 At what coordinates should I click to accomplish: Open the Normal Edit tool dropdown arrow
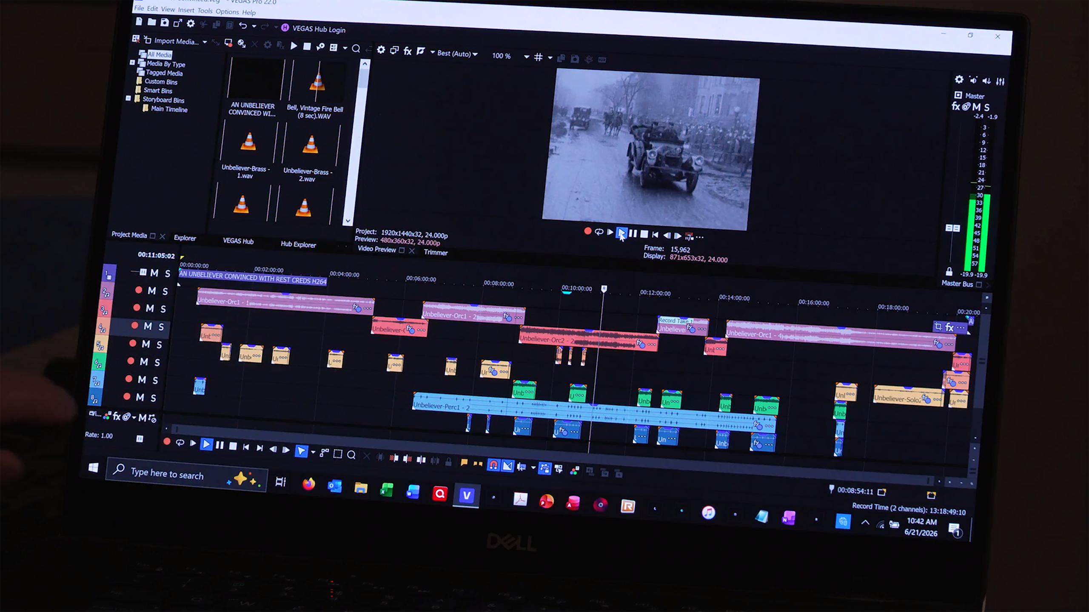pos(313,452)
